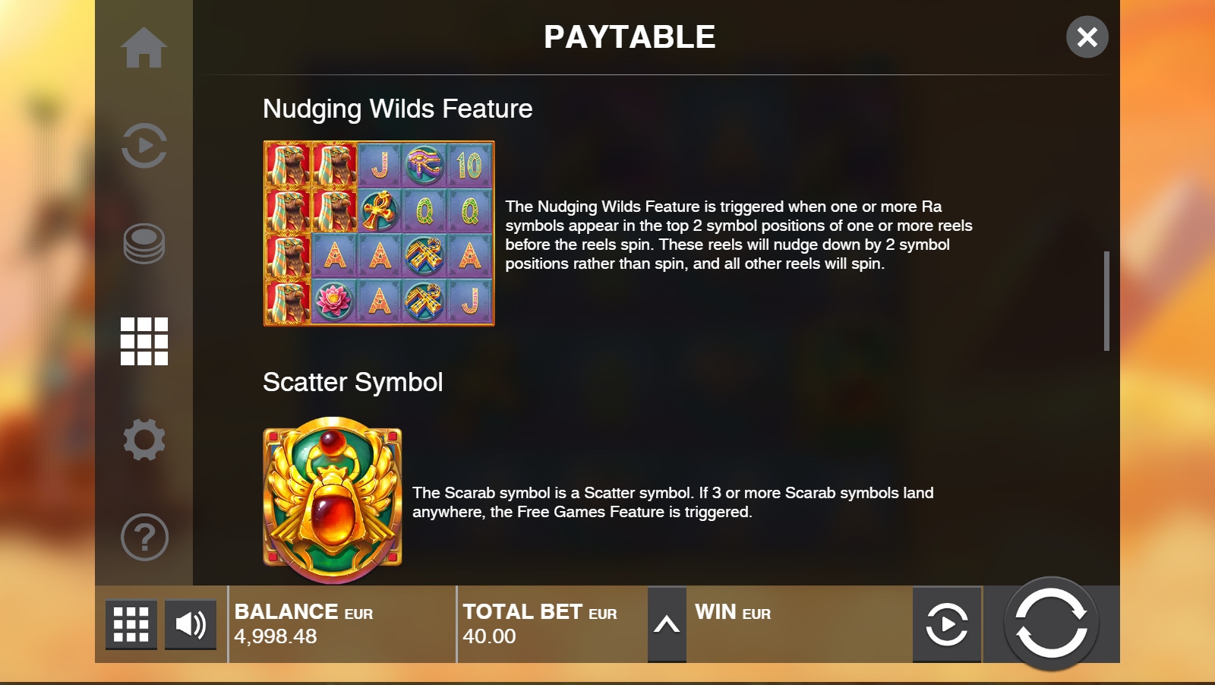
Task: Click the Scarab scatter symbol image
Action: pos(333,500)
